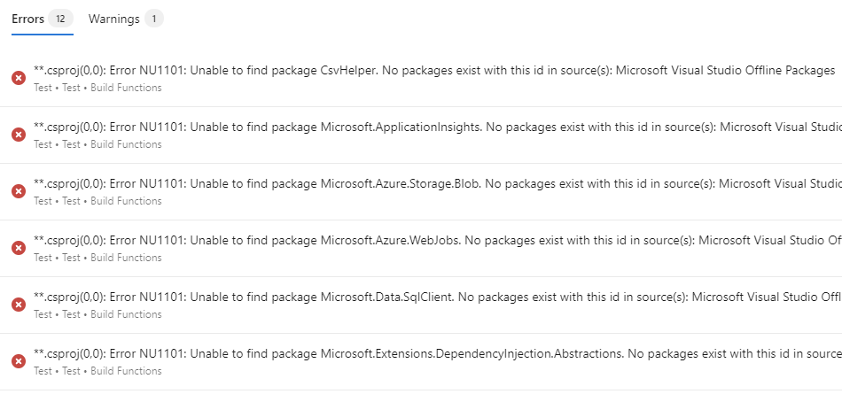Click the error icon for Microsoft.Azure.WebJobs
Viewport: 842px width, 394px height.
(18, 248)
